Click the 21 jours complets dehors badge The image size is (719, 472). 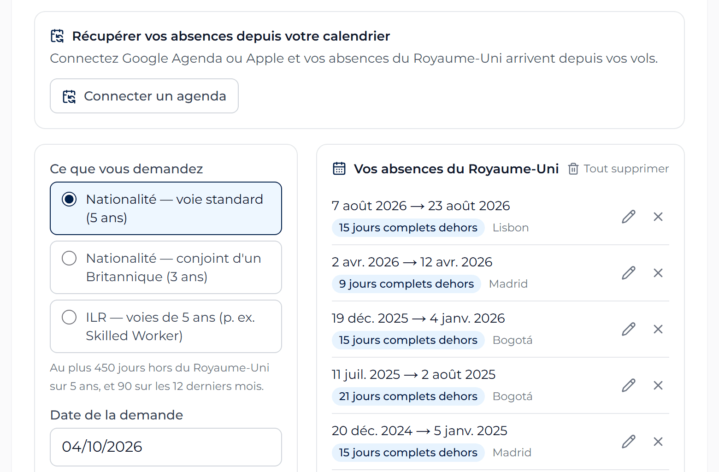tap(408, 396)
